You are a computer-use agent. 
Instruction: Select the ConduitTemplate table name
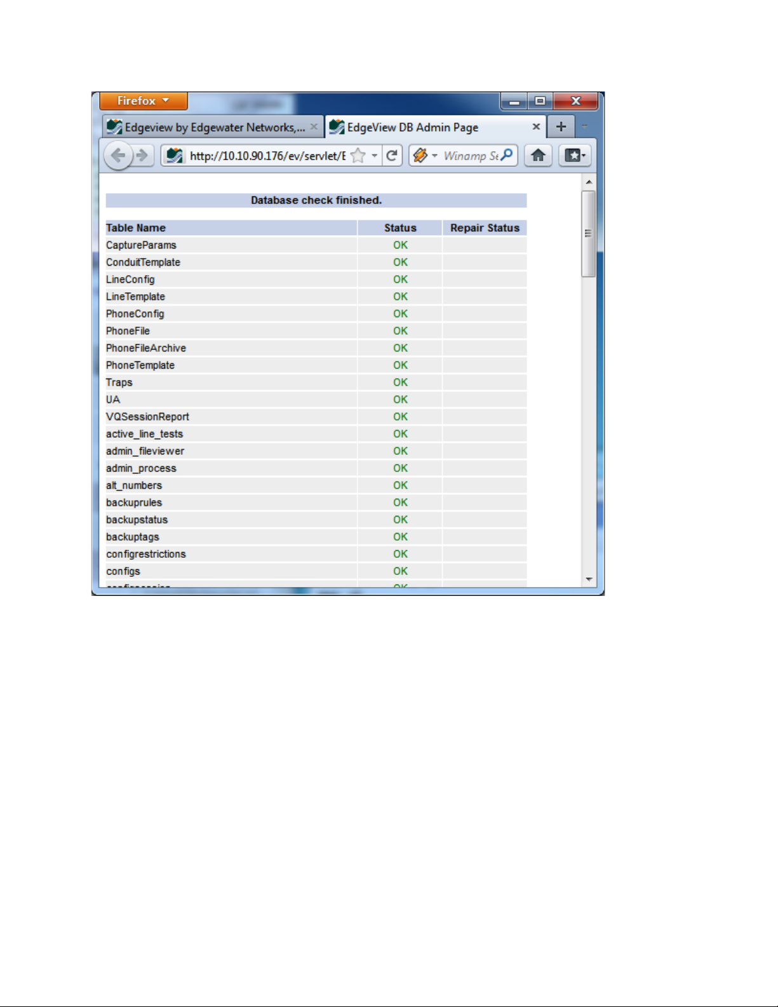143,262
